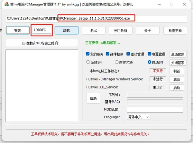Open the Language 简体中文 dropdown
This screenshot has width=193, height=143.
click(138, 117)
